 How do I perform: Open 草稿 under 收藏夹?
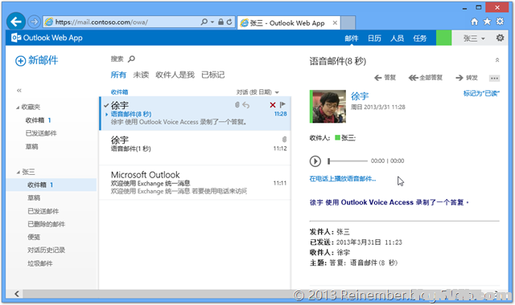pyautogui.click(x=31, y=147)
